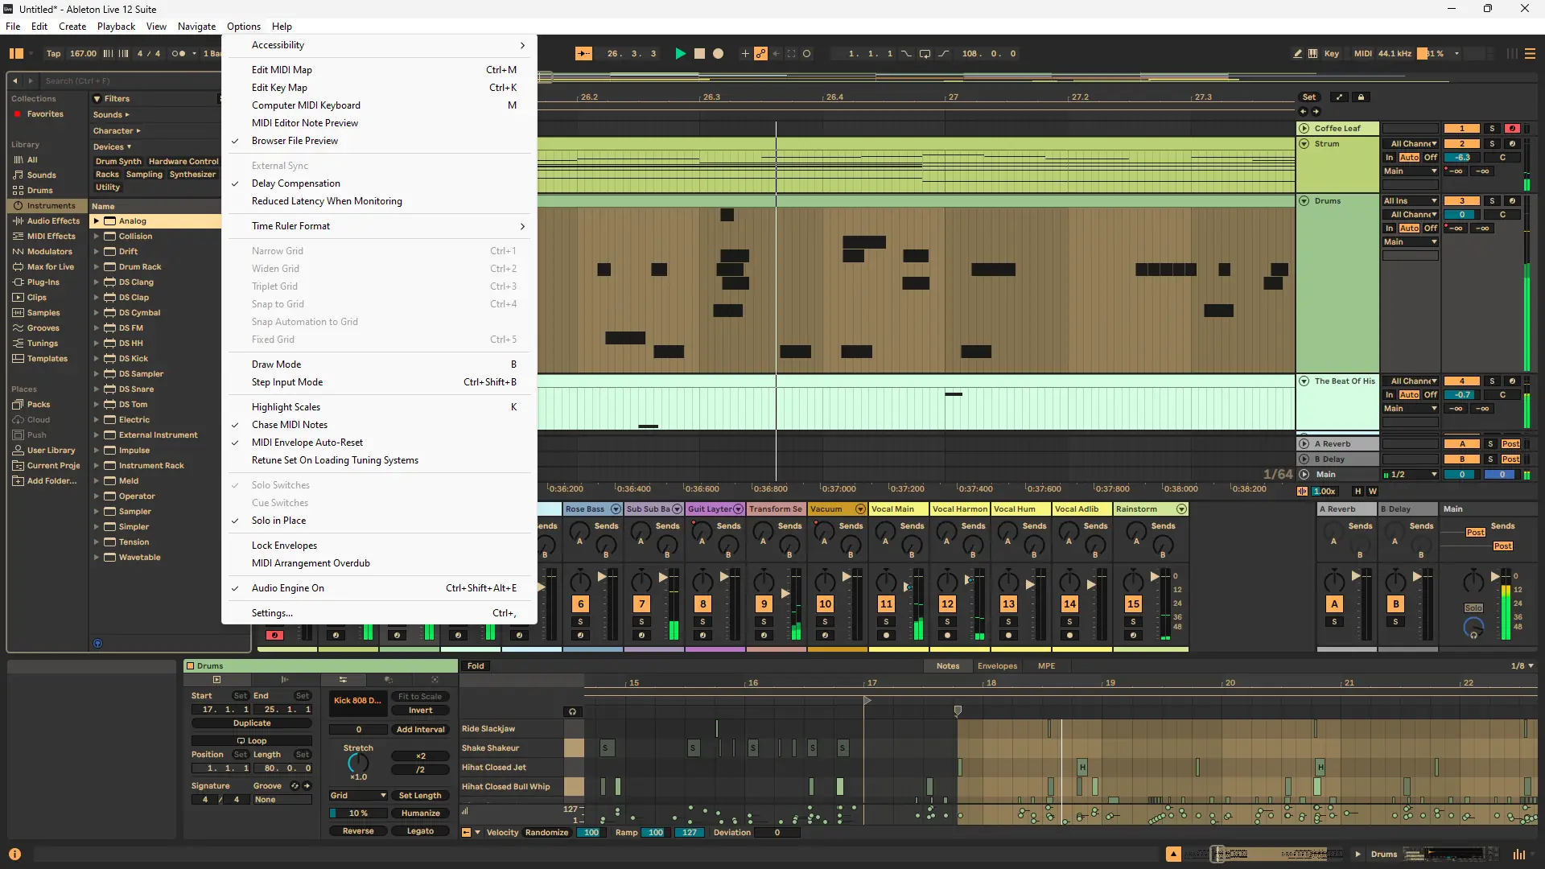Toggle the Loop switch in transport
1545x869 pixels.
click(925, 54)
